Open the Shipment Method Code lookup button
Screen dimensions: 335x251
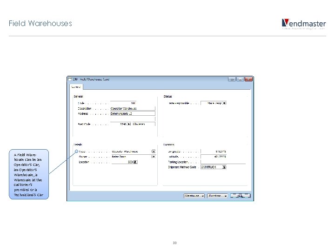pyautogui.click(x=224, y=167)
